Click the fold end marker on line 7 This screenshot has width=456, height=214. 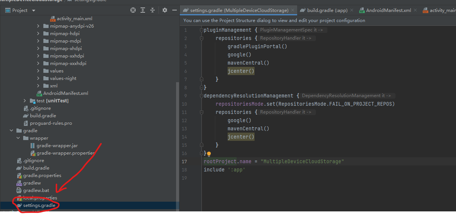201,79
